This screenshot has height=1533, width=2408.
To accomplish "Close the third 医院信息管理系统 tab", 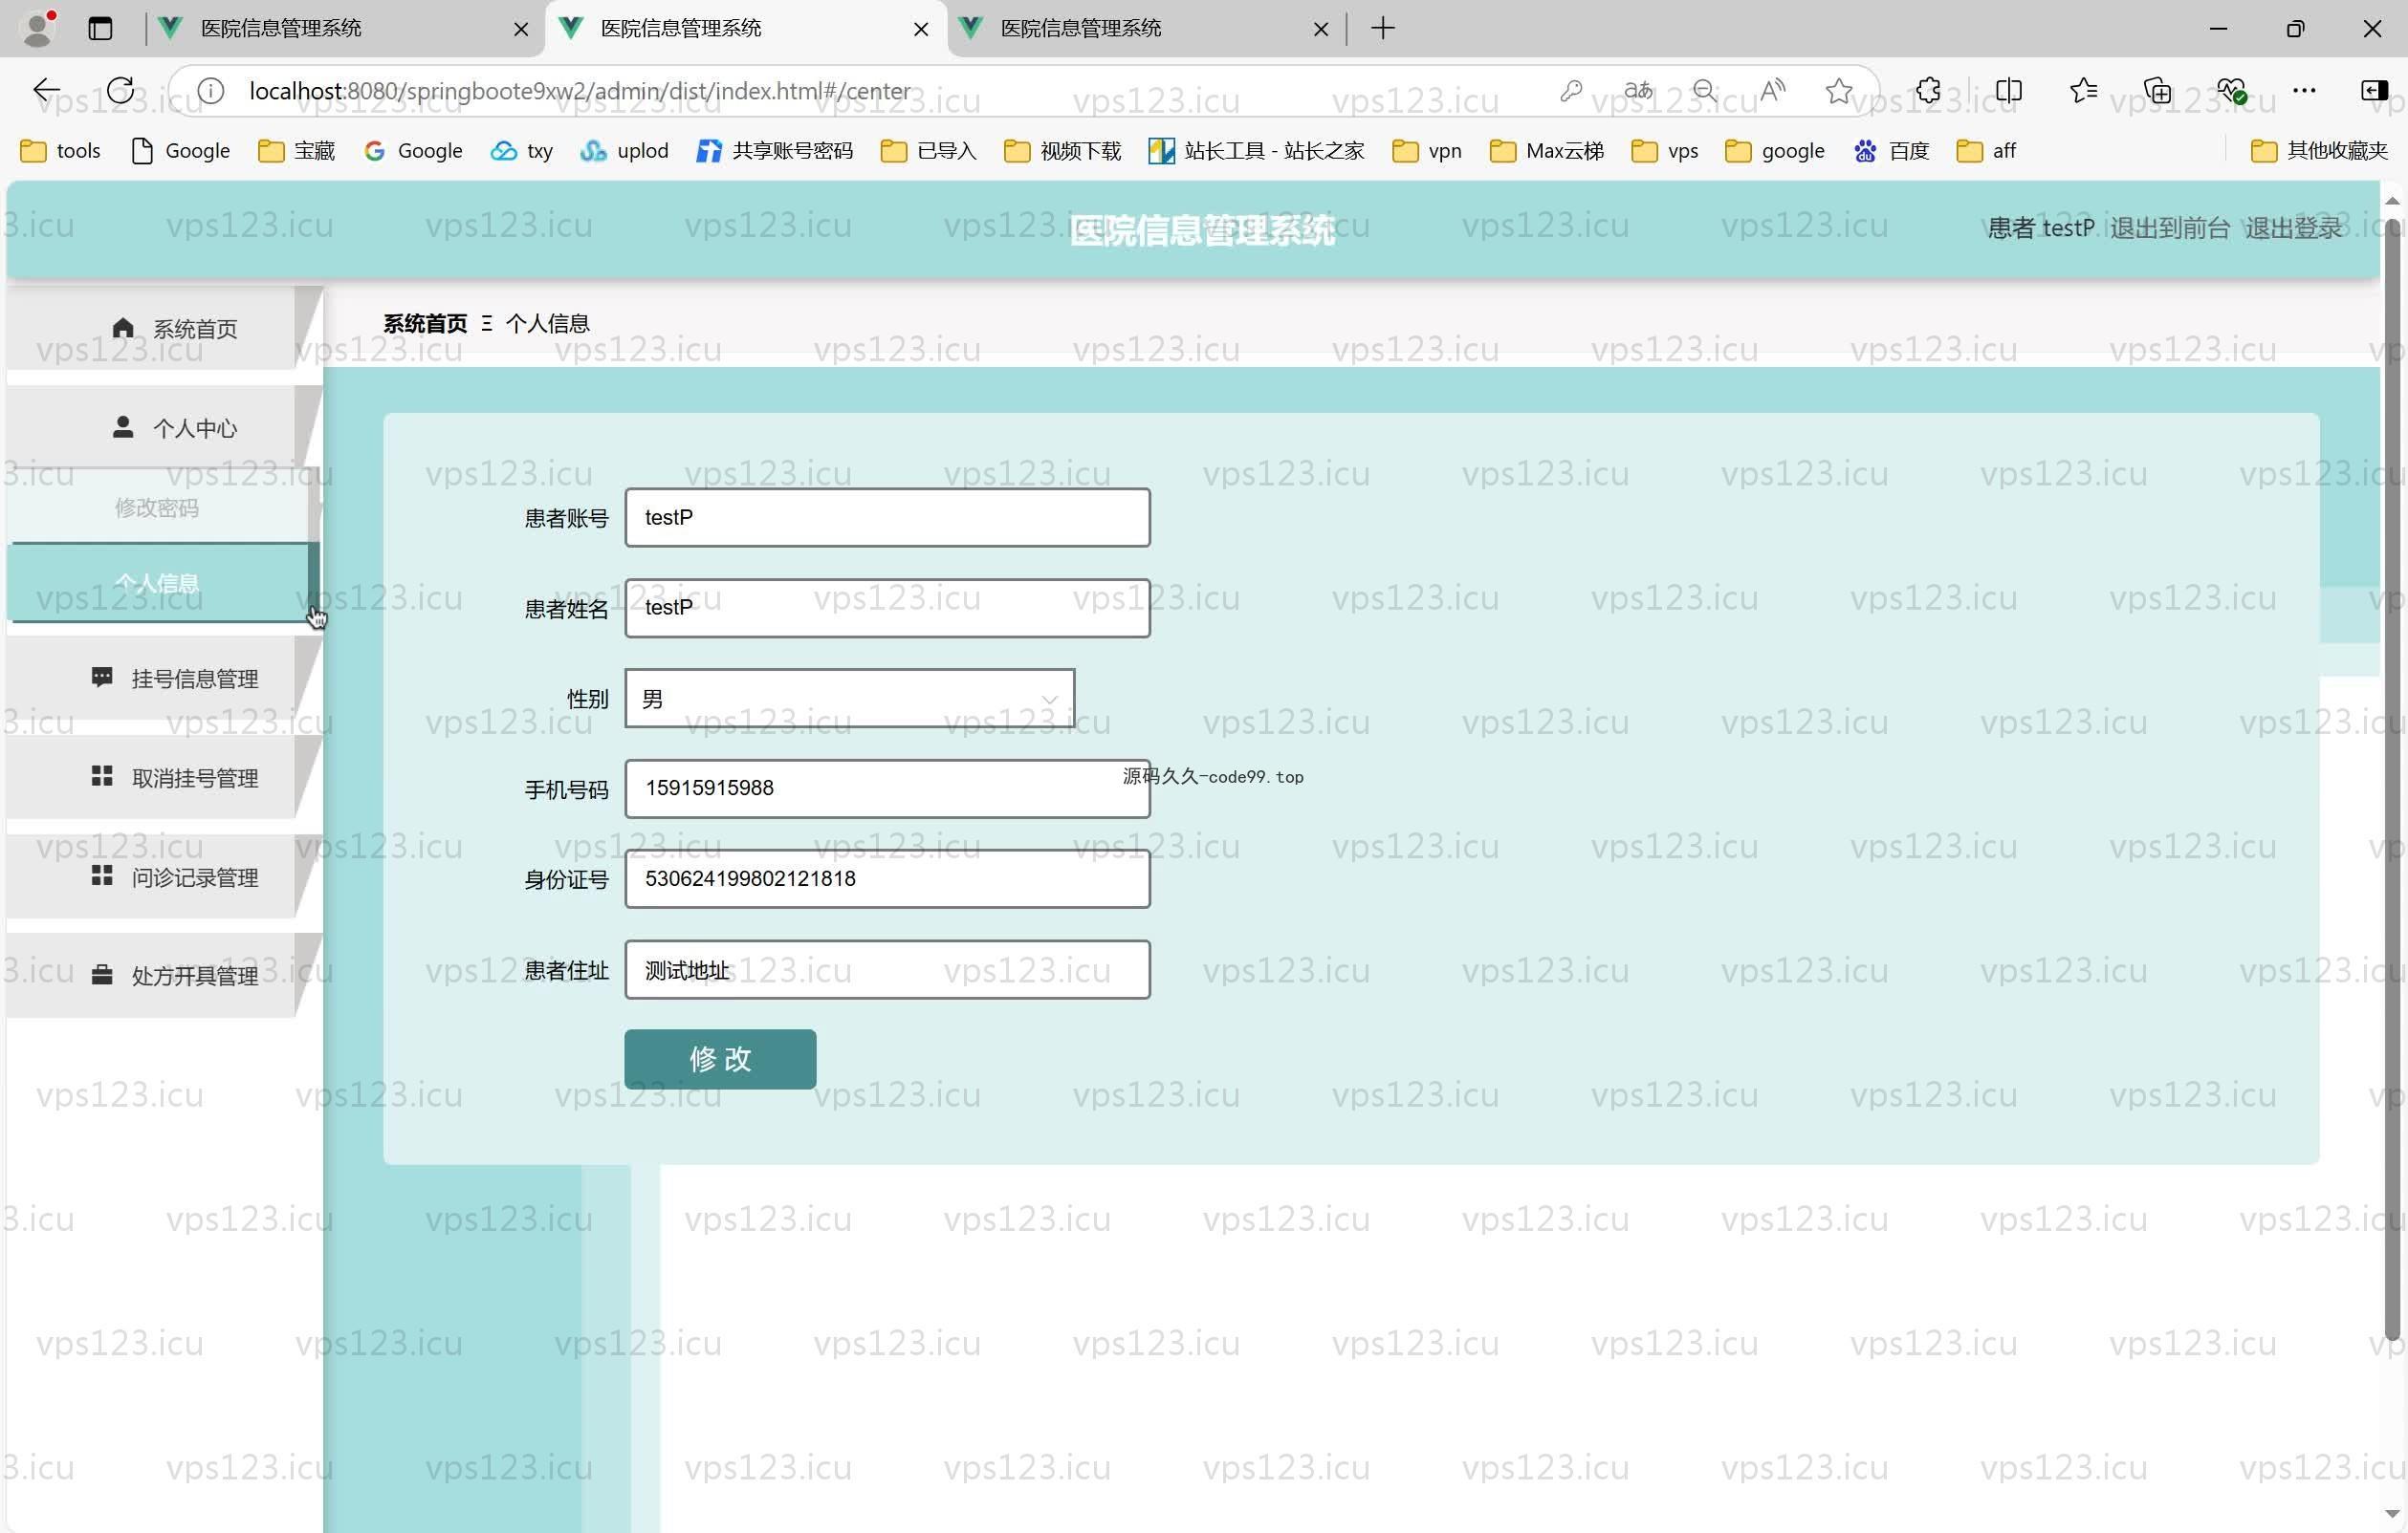I will coord(1321,29).
